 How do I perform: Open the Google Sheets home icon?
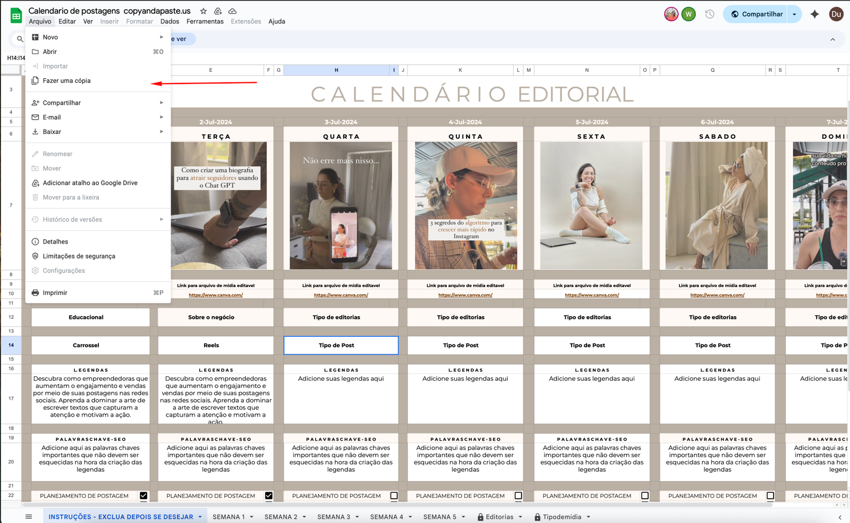click(x=16, y=15)
